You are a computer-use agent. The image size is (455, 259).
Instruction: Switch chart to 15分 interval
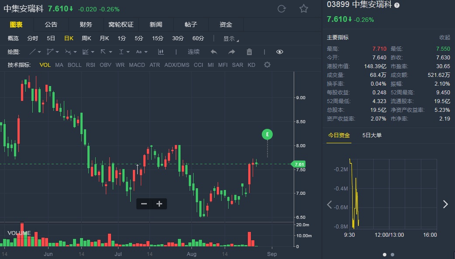[157, 38]
